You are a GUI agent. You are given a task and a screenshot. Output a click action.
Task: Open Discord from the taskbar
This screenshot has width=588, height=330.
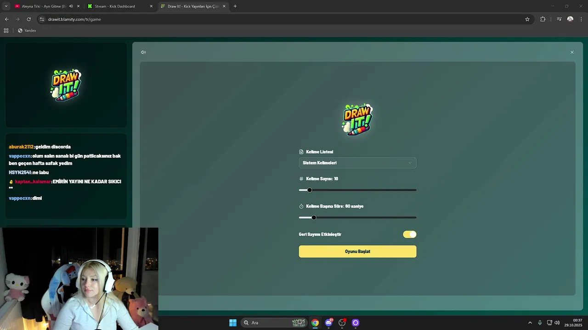[328, 323]
